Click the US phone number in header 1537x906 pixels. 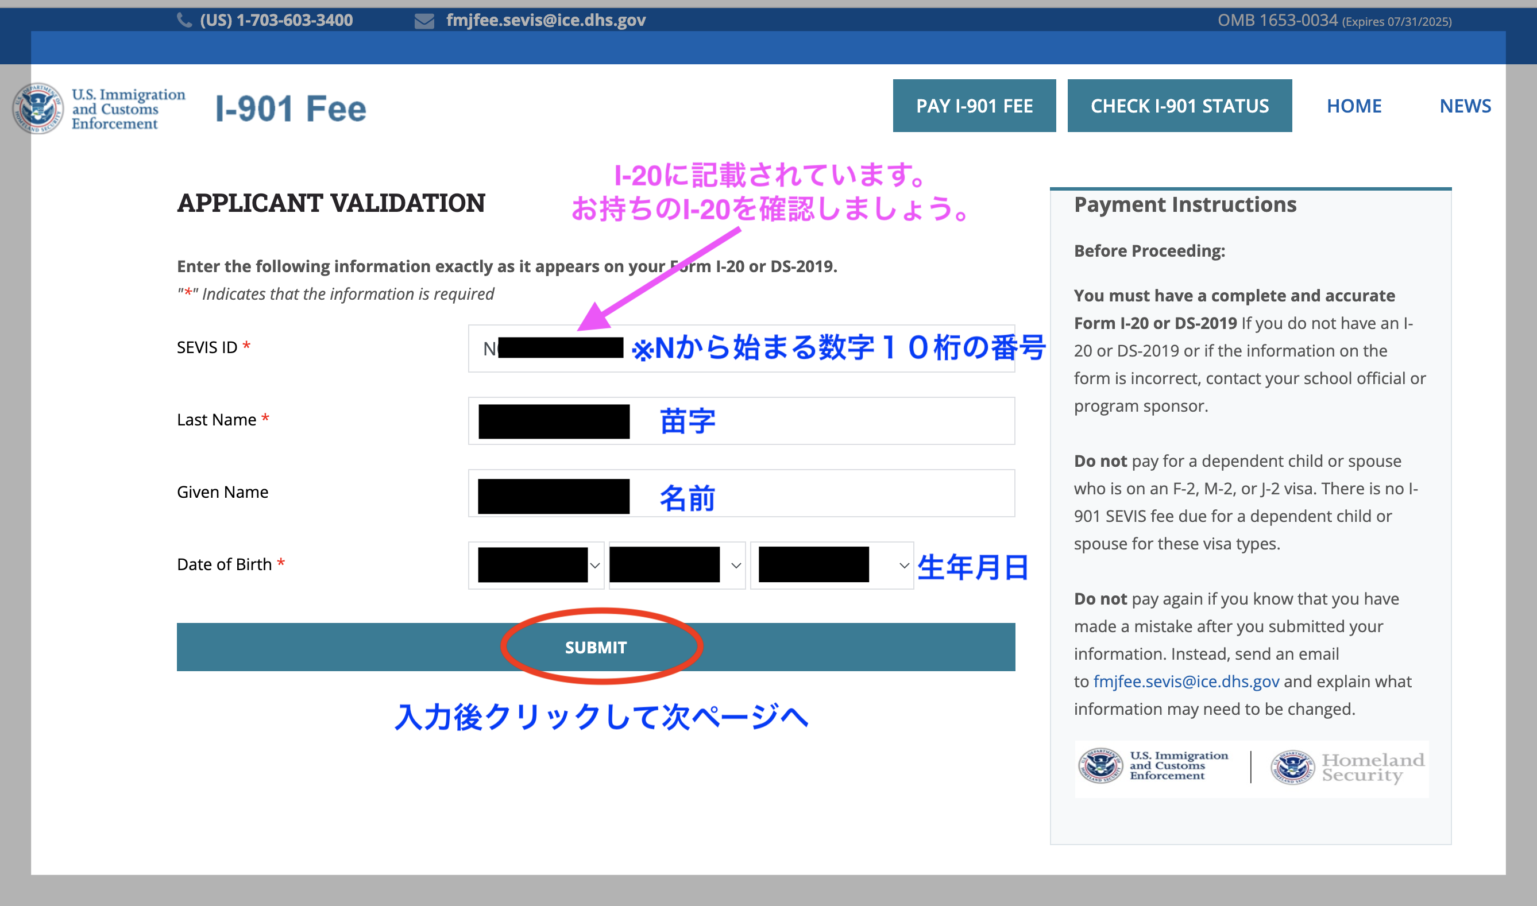coord(276,20)
